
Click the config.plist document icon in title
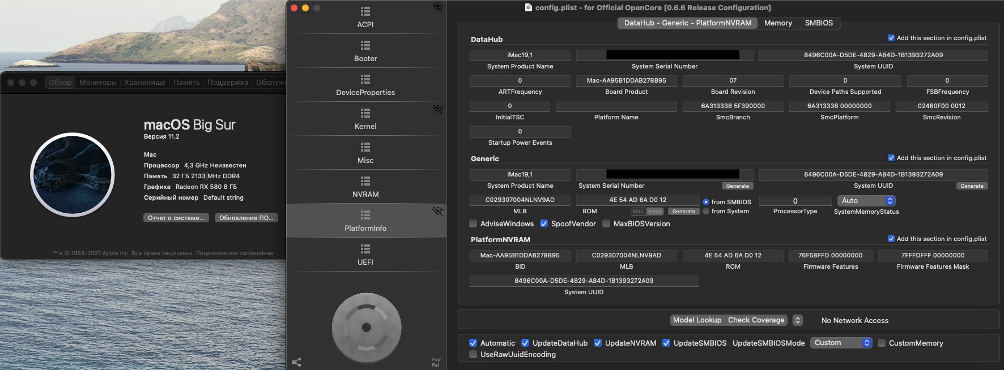[529, 7]
